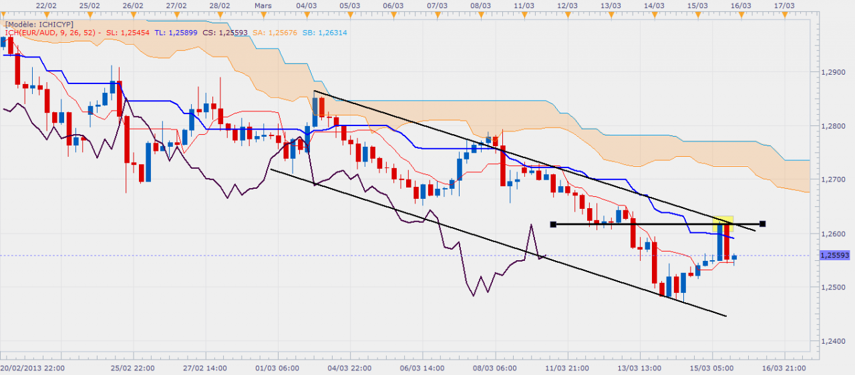Screen dimensions: 855x375
Task: Click the 1,2400 price axis label
Action: (x=834, y=342)
